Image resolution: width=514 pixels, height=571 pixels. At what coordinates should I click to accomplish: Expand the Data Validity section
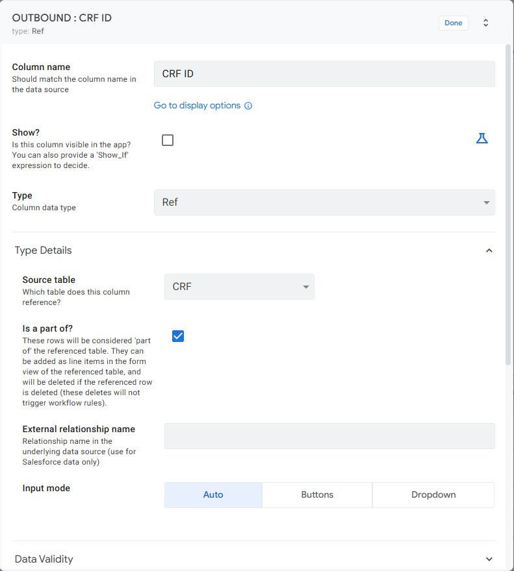click(x=489, y=559)
